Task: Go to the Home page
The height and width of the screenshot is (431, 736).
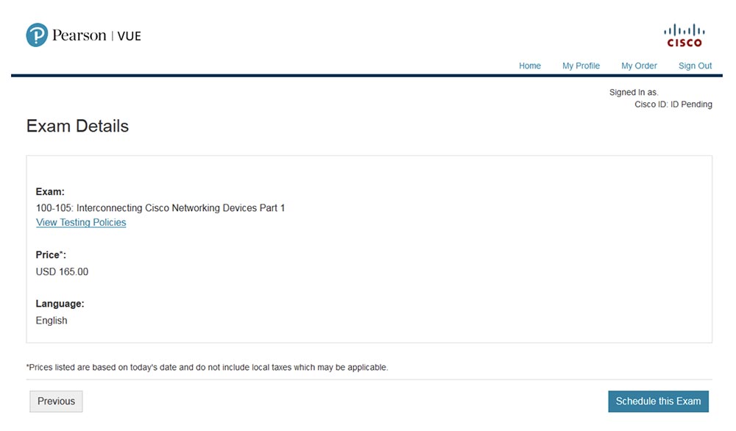Action: [530, 65]
